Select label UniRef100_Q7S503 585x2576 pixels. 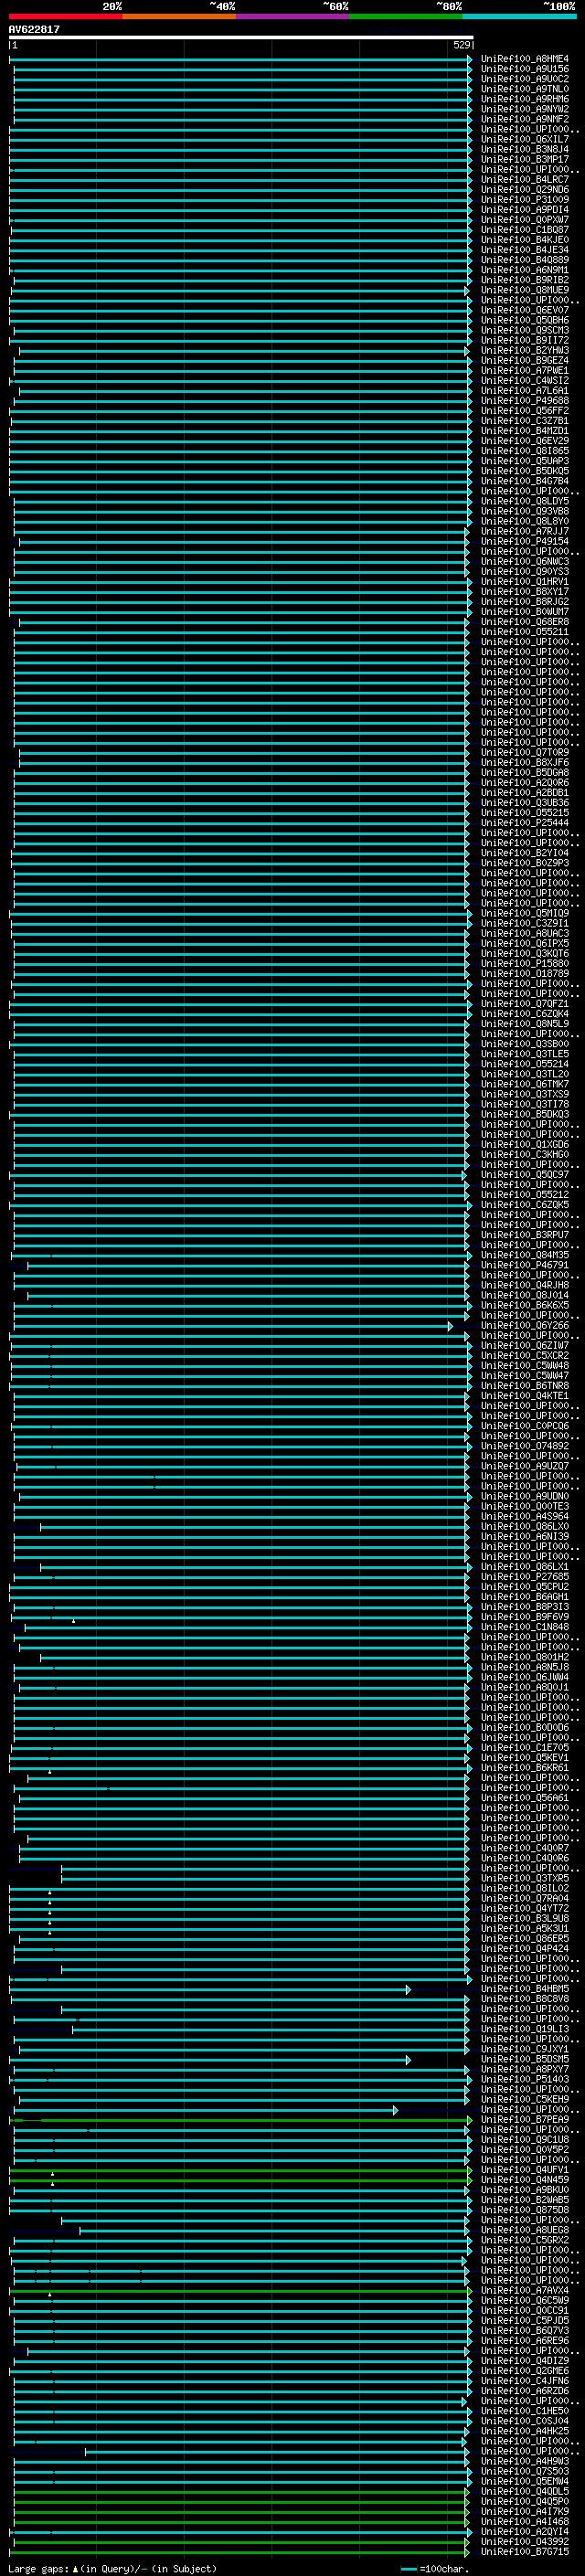[x=524, y=2471]
